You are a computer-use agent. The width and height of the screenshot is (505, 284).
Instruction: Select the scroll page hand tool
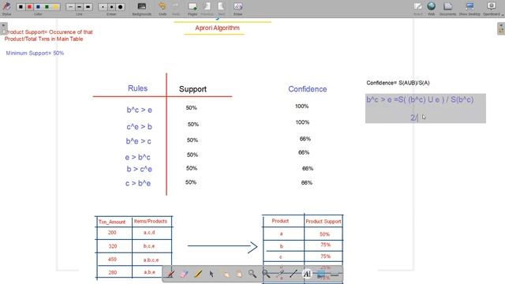click(x=239, y=274)
